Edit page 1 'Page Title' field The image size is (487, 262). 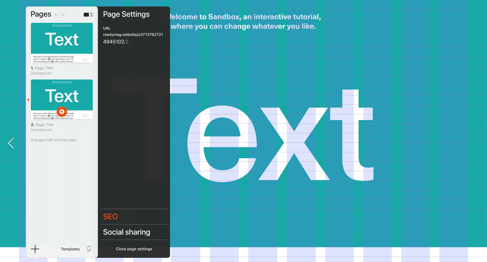point(44,68)
